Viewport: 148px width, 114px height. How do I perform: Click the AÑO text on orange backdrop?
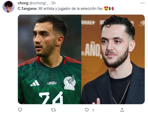pos(92,50)
